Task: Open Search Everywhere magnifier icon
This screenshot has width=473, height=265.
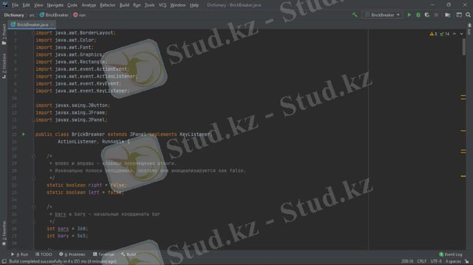Action: pos(468,15)
